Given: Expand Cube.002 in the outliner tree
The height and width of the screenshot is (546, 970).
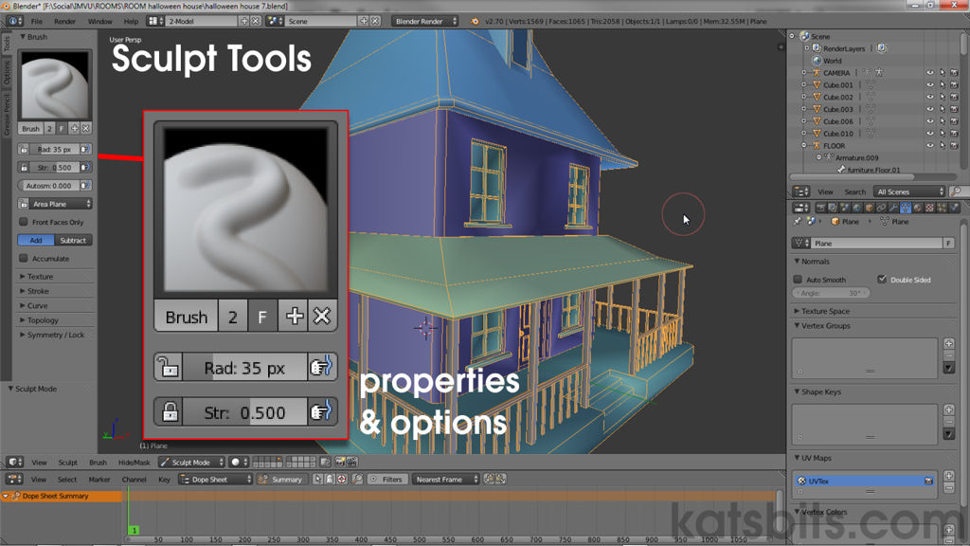Looking at the screenshot, I should click(803, 98).
